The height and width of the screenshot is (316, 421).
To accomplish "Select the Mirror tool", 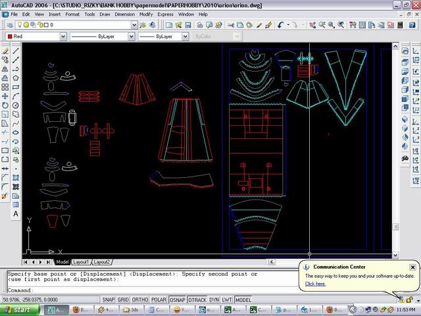I will coord(5,69).
